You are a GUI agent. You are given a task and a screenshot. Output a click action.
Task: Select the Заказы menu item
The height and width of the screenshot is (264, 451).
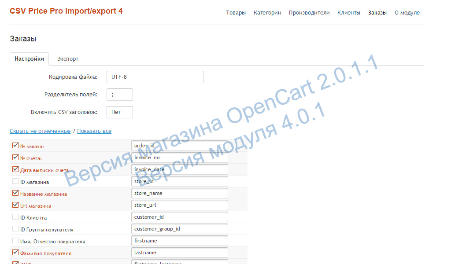[x=377, y=13]
